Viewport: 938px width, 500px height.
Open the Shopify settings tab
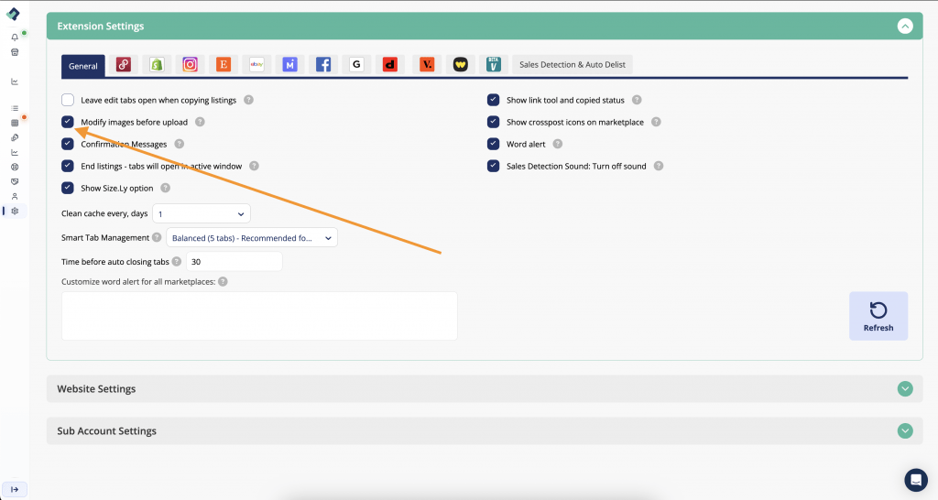pyautogui.click(x=157, y=65)
